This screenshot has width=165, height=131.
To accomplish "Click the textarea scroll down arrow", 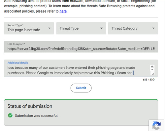I will 152,69.
